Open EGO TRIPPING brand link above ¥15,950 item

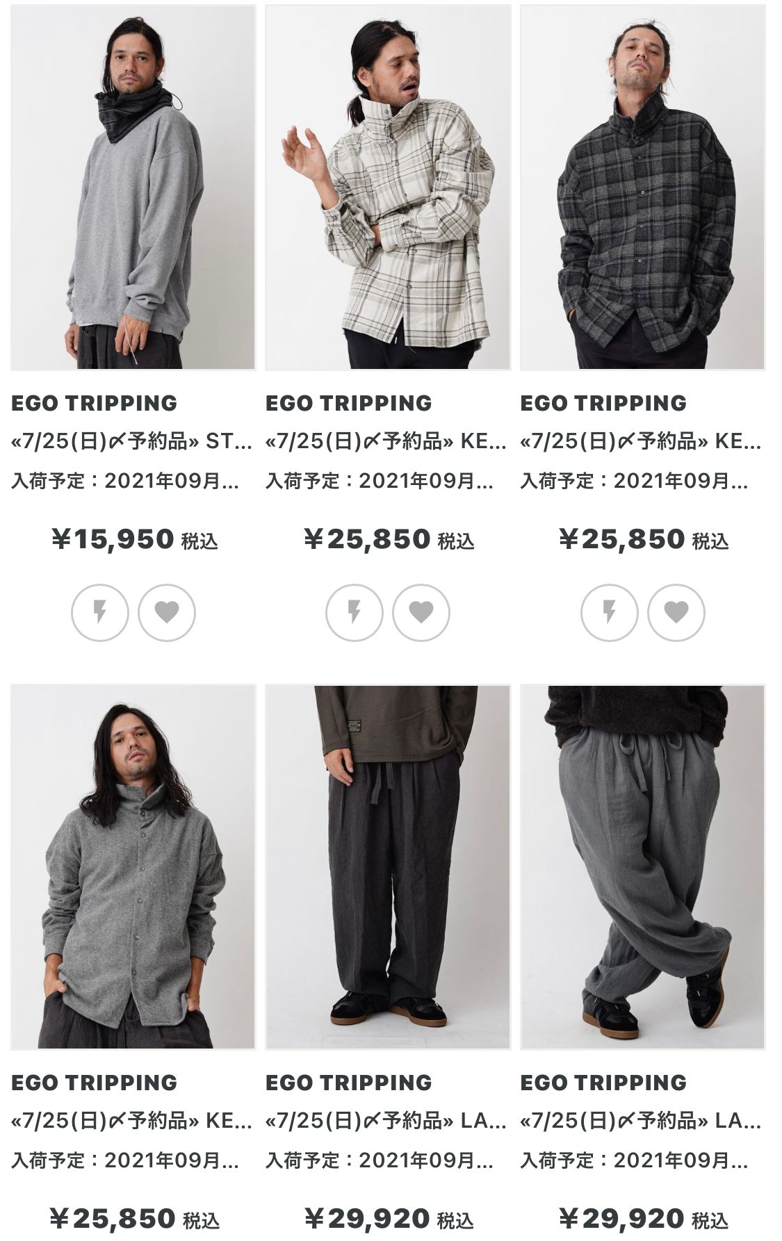pyautogui.click(x=95, y=403)
